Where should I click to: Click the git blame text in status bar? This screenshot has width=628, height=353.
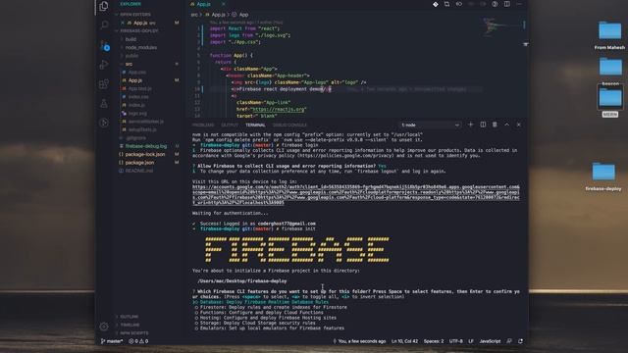359,341
